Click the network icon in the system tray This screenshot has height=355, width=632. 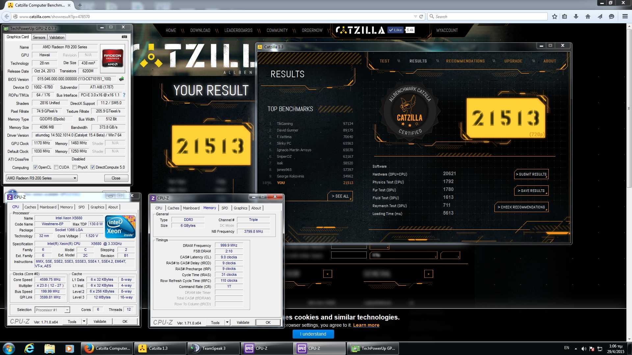click(600, 349)
